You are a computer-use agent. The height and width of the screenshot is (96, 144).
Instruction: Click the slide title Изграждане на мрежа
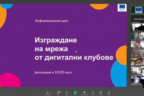pyautogui.click(x=56, y=45)
